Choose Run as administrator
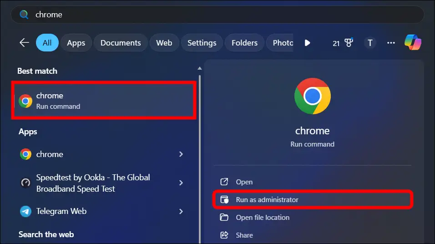Viewport: 435px width, 244px height. click(x=313, y=199)
